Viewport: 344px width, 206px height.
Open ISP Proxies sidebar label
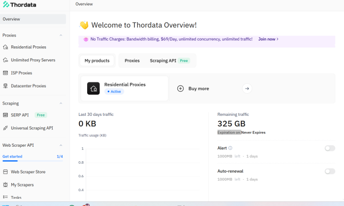coord(22,73)
